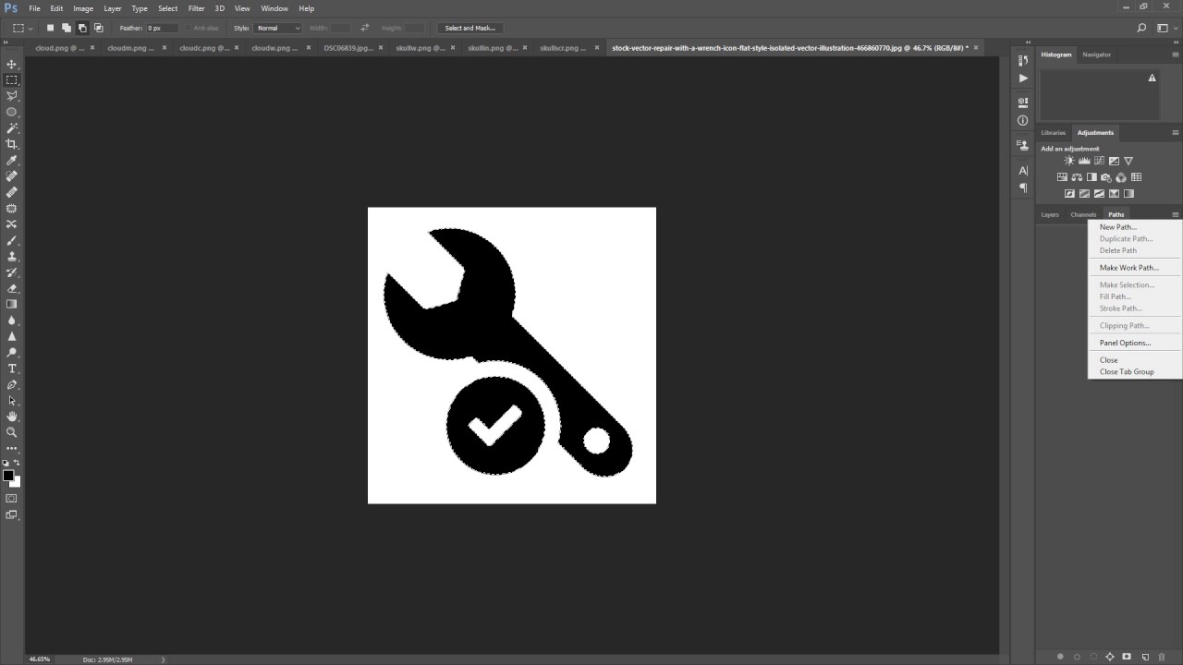Viewport: 1183px width, 665px height.
Task: Activate the Lasso tool
Action: pyautogui.click(x=12, y=96)
